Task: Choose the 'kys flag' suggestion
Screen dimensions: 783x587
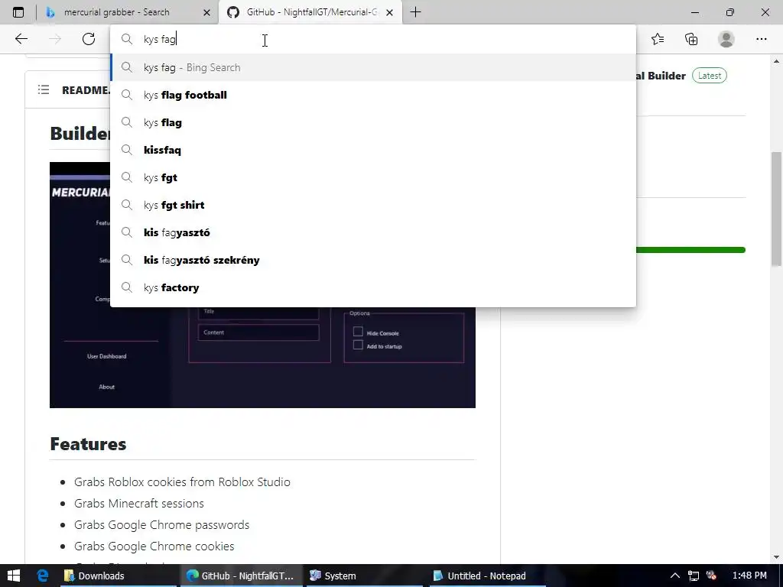Action: (x=373, y=122)
